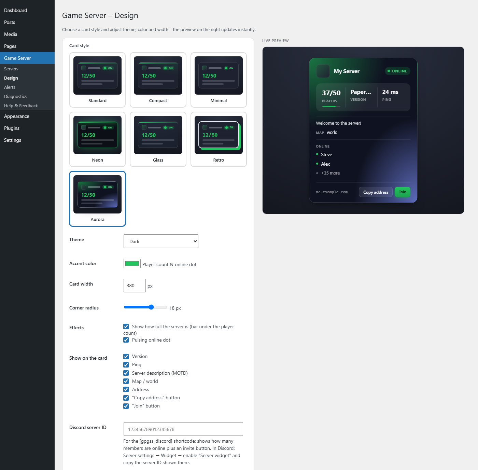Select the Standard card style
Screen dimensions: 478x470
[x=97, y=80]
